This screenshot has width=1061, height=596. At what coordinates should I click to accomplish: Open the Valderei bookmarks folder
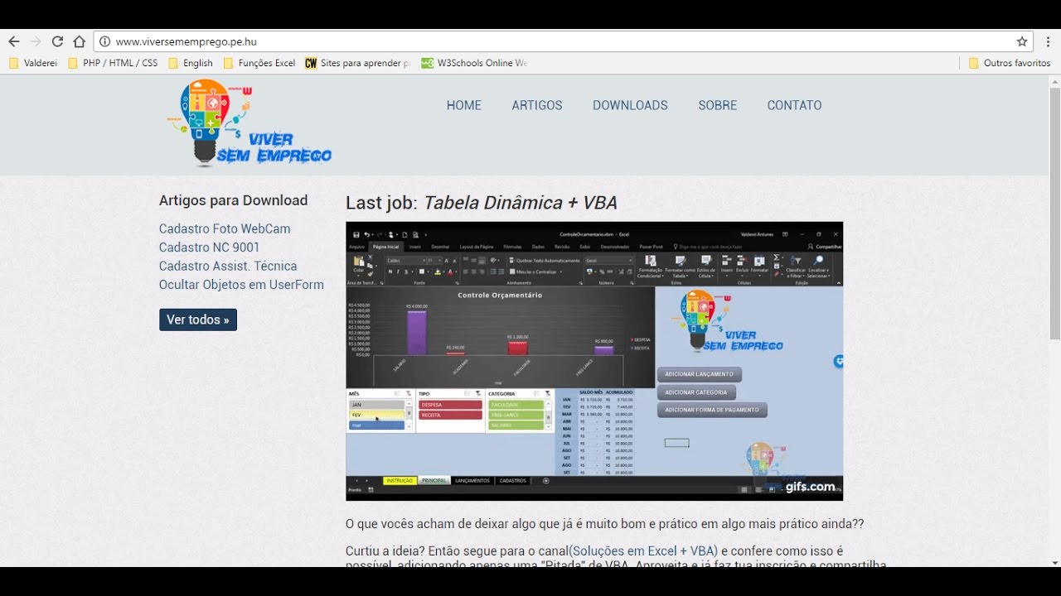pos(32,63)
